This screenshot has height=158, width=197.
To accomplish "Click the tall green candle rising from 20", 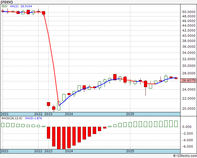I will [x=59, y=106].
